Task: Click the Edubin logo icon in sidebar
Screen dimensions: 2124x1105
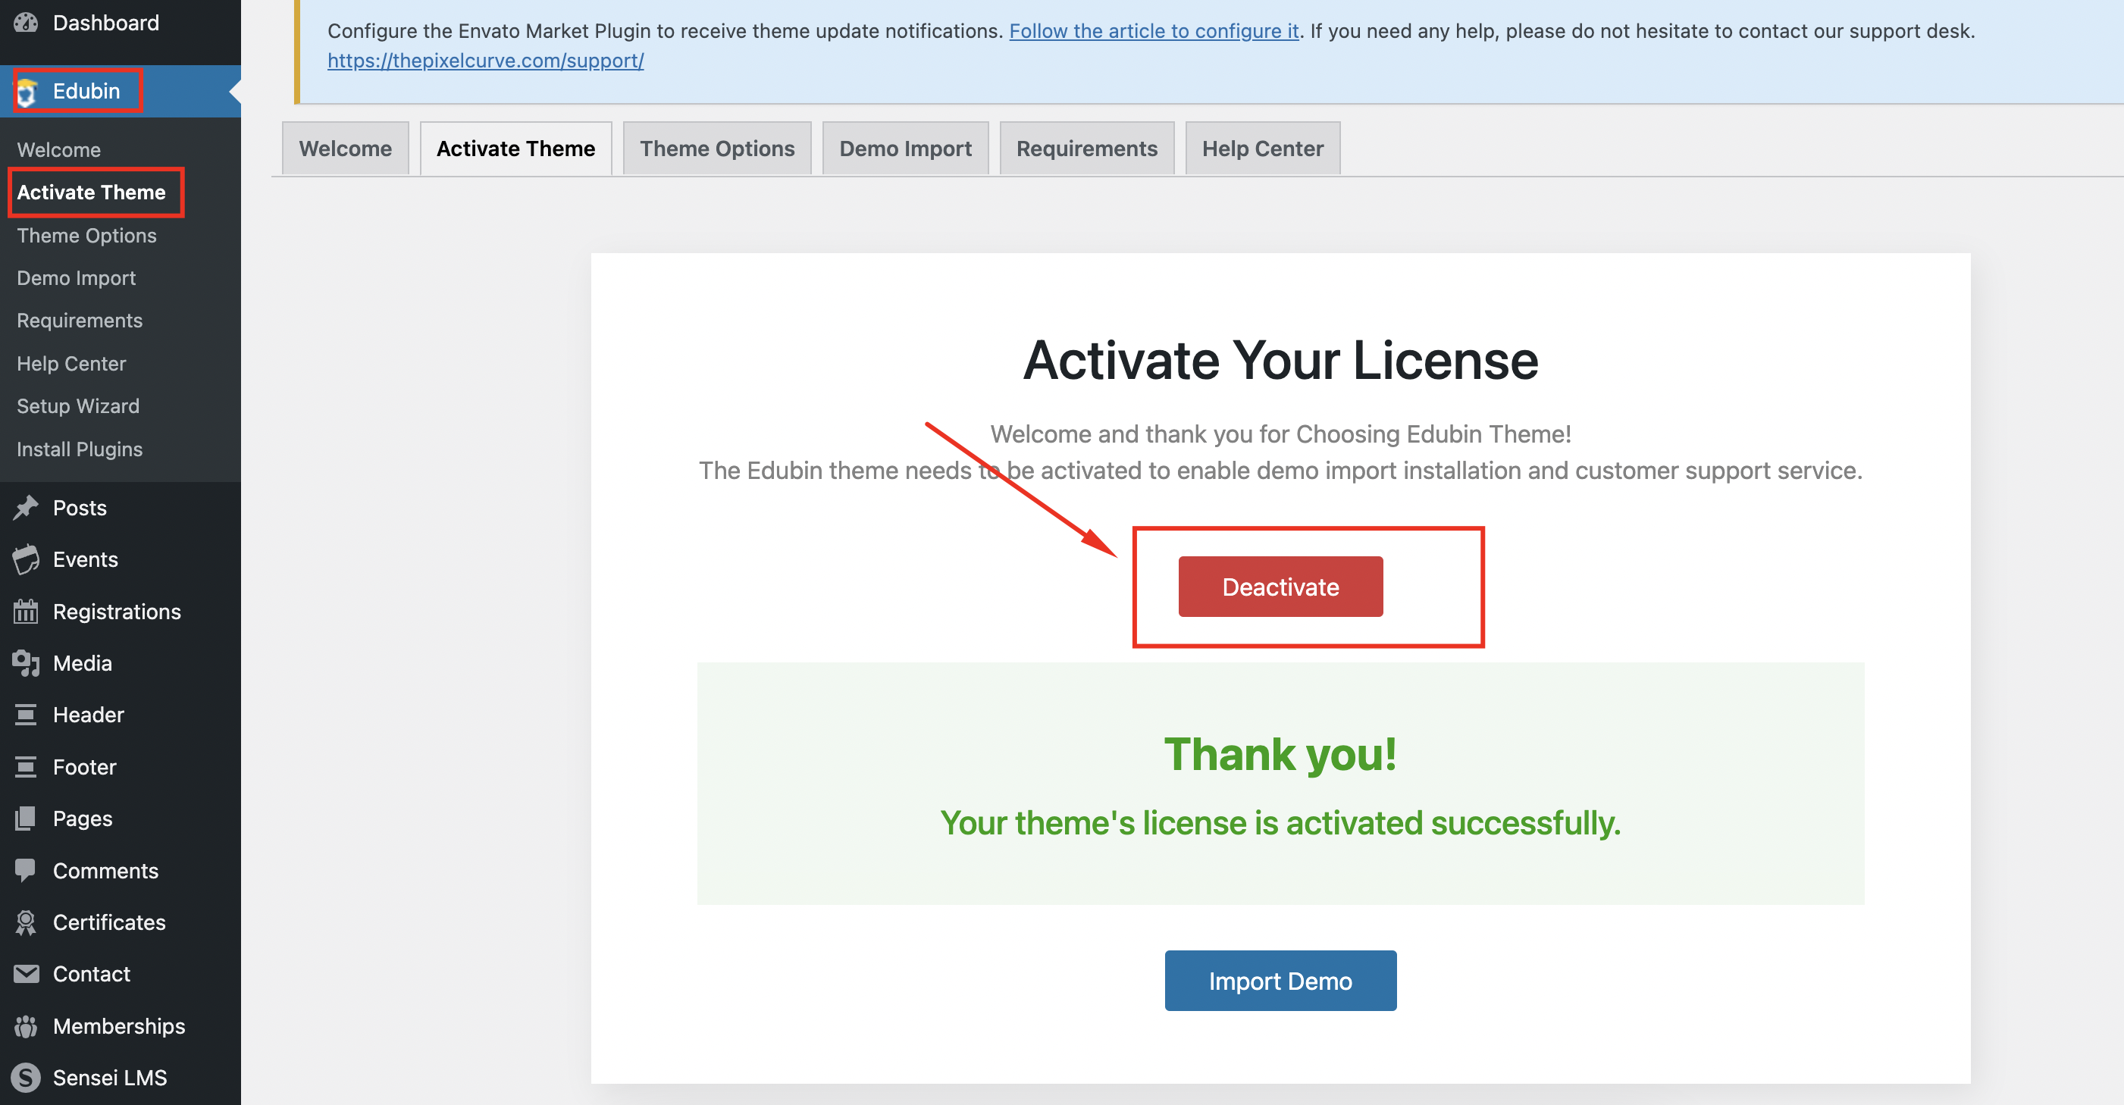Action: click(27, 92)
